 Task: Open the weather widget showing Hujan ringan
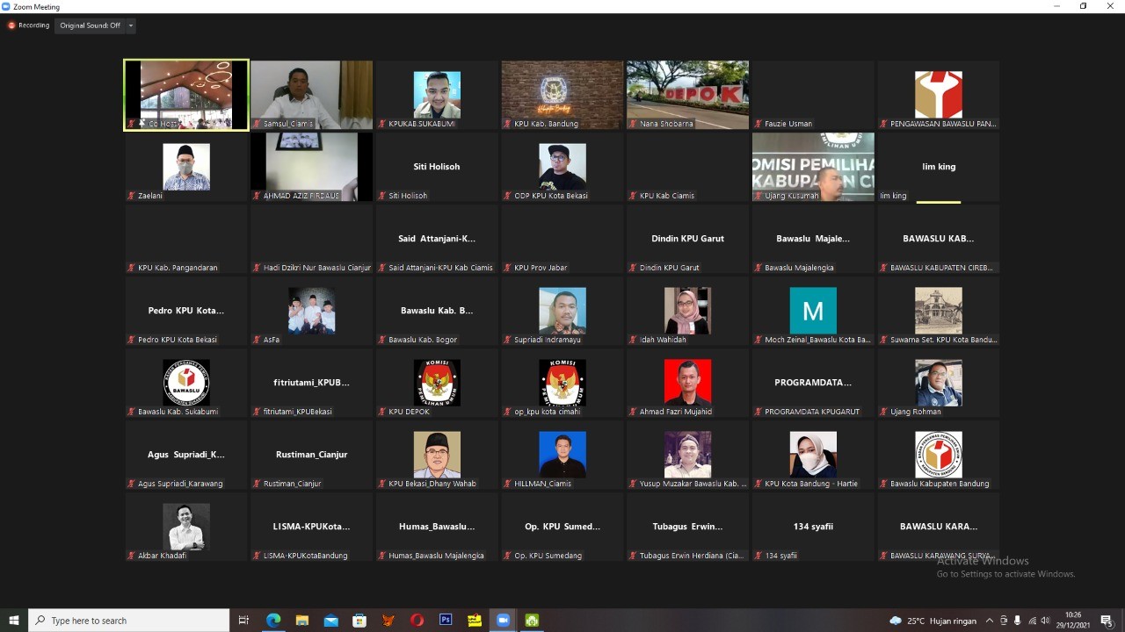click(x=933, y=621)
